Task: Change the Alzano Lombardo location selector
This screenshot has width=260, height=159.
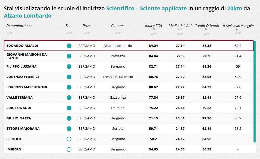Action: click(28, 16)
